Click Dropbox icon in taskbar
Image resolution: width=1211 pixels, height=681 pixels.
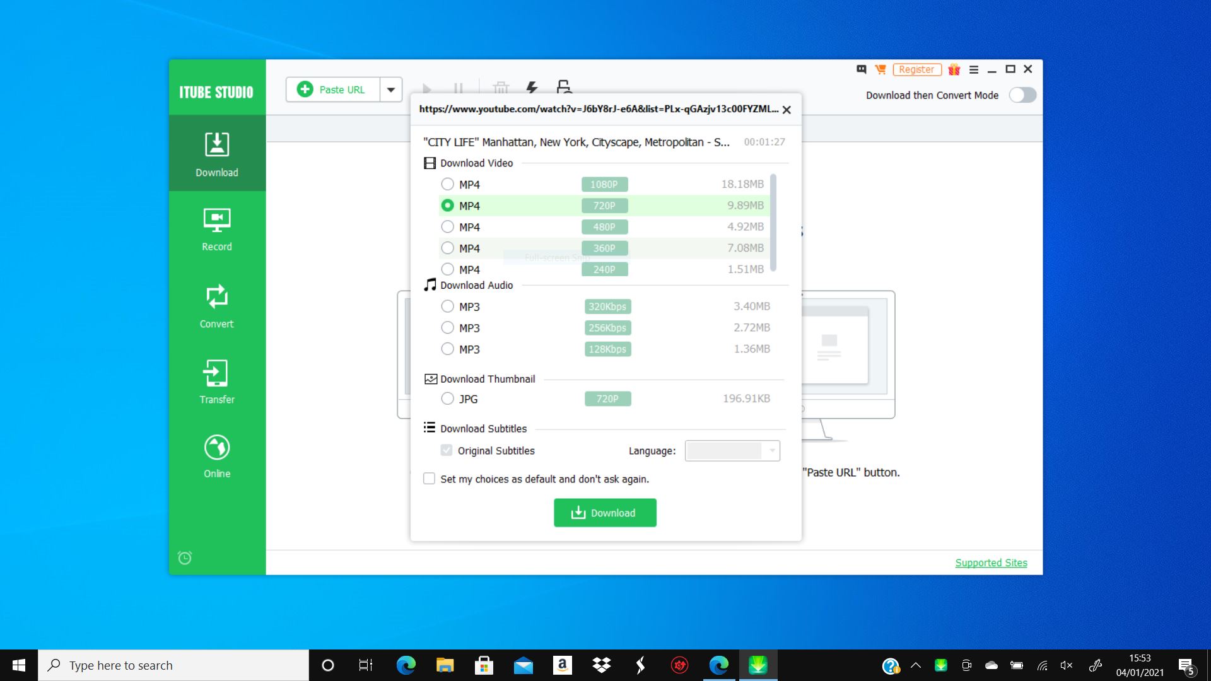603,665
